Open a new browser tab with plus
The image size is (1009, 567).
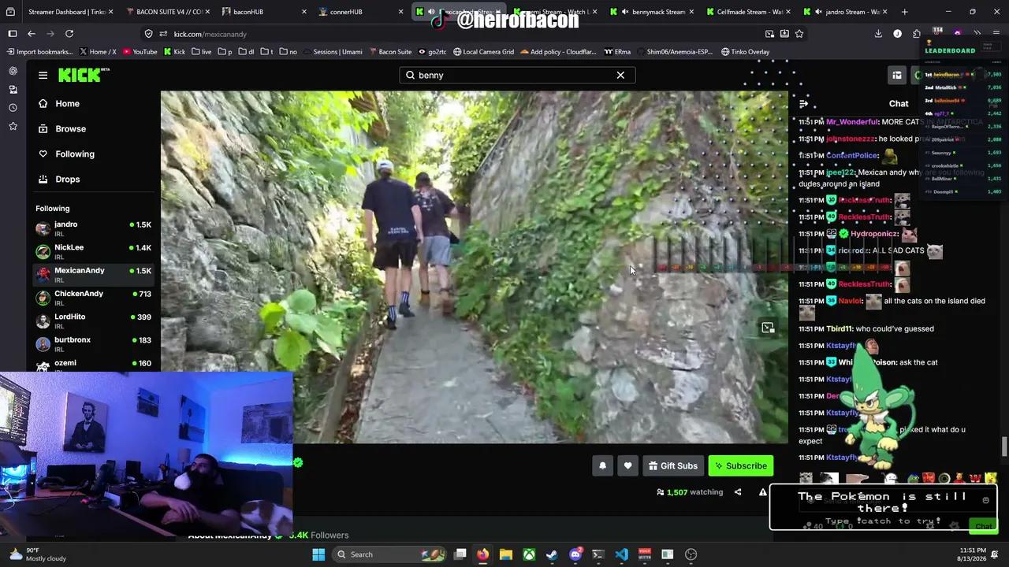(904, 12)
